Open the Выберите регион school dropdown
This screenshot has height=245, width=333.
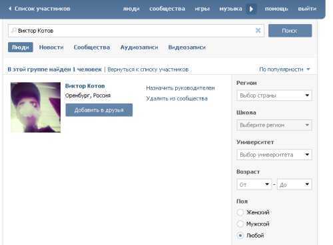(x=274, y=125)
